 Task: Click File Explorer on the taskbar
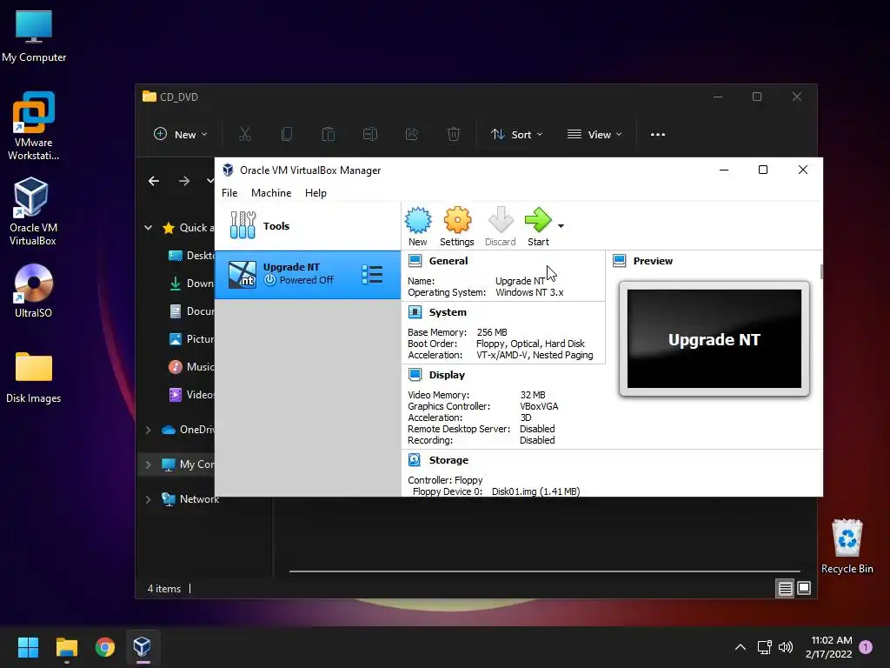(66, 647)
